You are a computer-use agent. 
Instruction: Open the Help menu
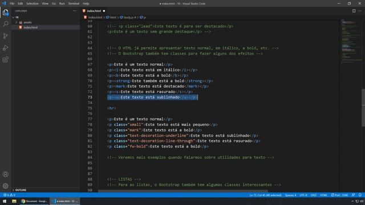[x=86, y=3]
